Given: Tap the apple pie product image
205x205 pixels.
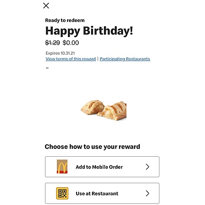Looking at the screenshot, I should tap(103, 110).
